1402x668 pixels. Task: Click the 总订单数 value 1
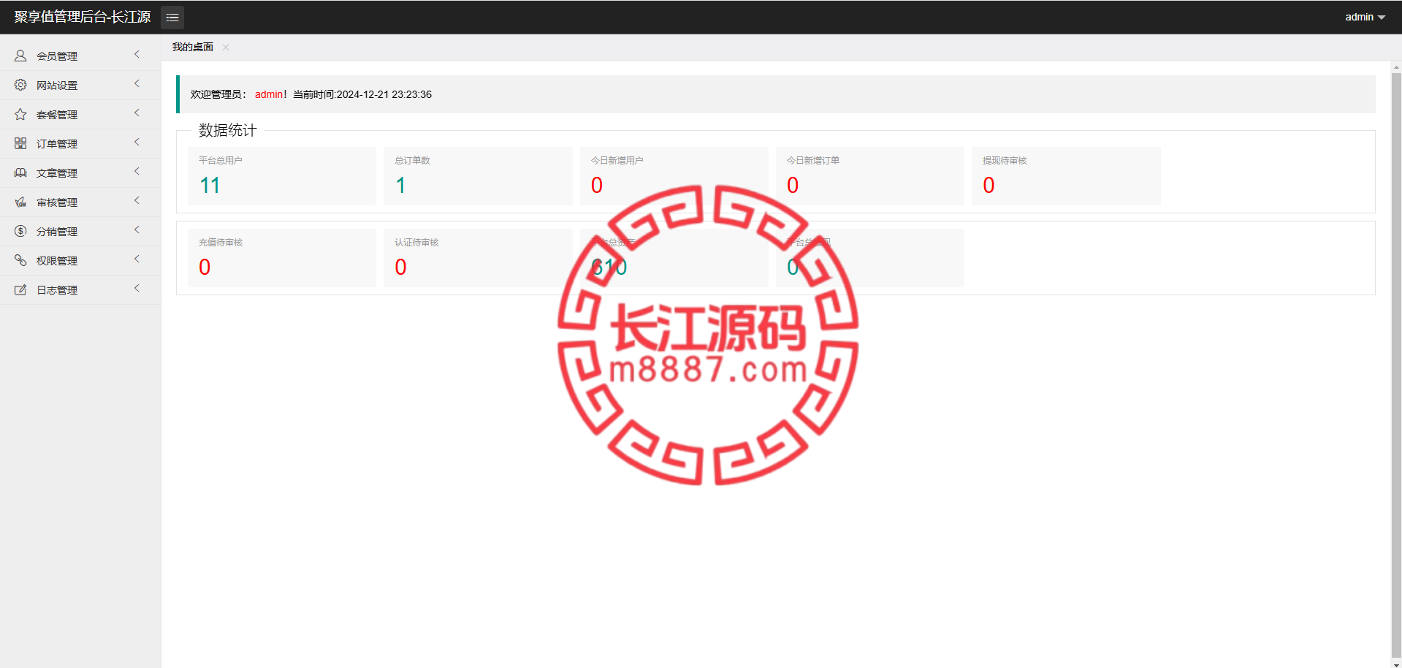click(400, 186)
